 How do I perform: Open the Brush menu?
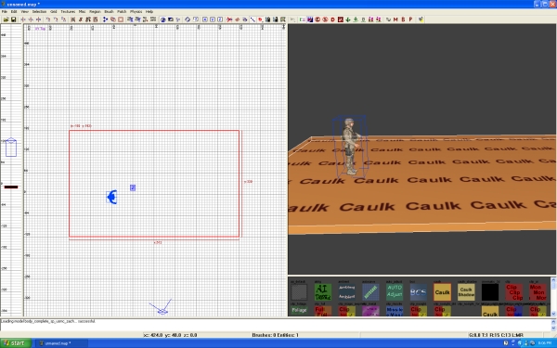tap(109, 11)
